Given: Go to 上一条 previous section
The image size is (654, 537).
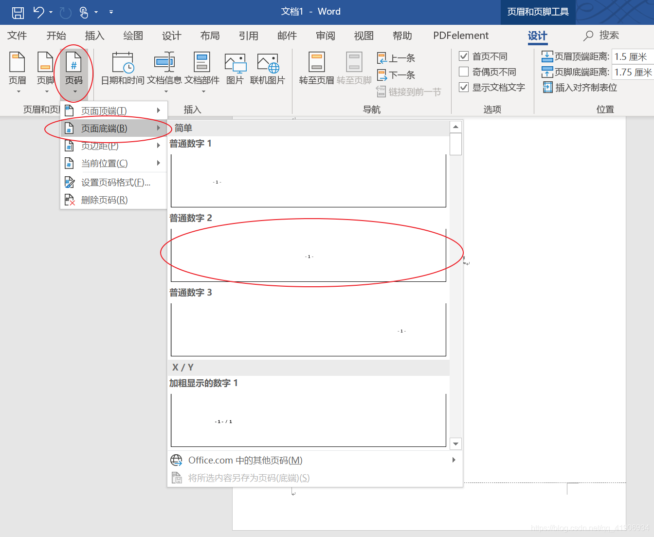Looking at the screenshot, I should pyautogui.click(x=396, y=58).
